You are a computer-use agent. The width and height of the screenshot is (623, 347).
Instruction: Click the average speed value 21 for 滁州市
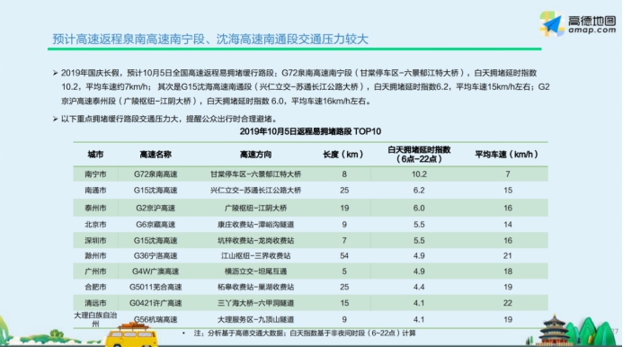(x=507, y=256)
